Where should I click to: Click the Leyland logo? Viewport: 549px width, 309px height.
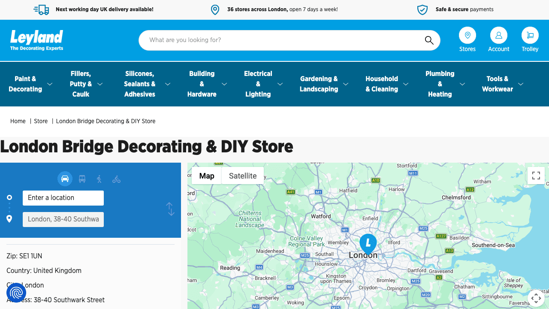pos(37,40)
